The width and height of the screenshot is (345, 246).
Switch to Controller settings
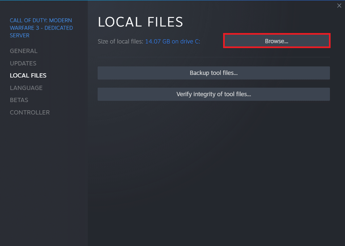tap(30, 113)
